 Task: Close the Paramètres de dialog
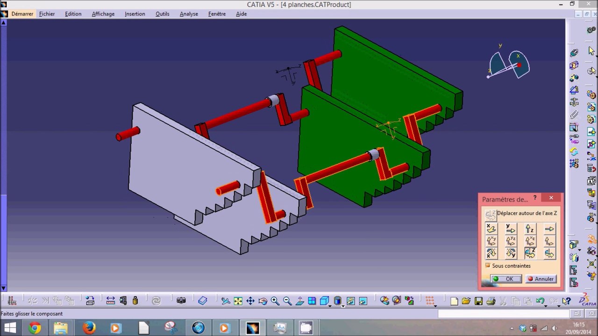[551, 198]
